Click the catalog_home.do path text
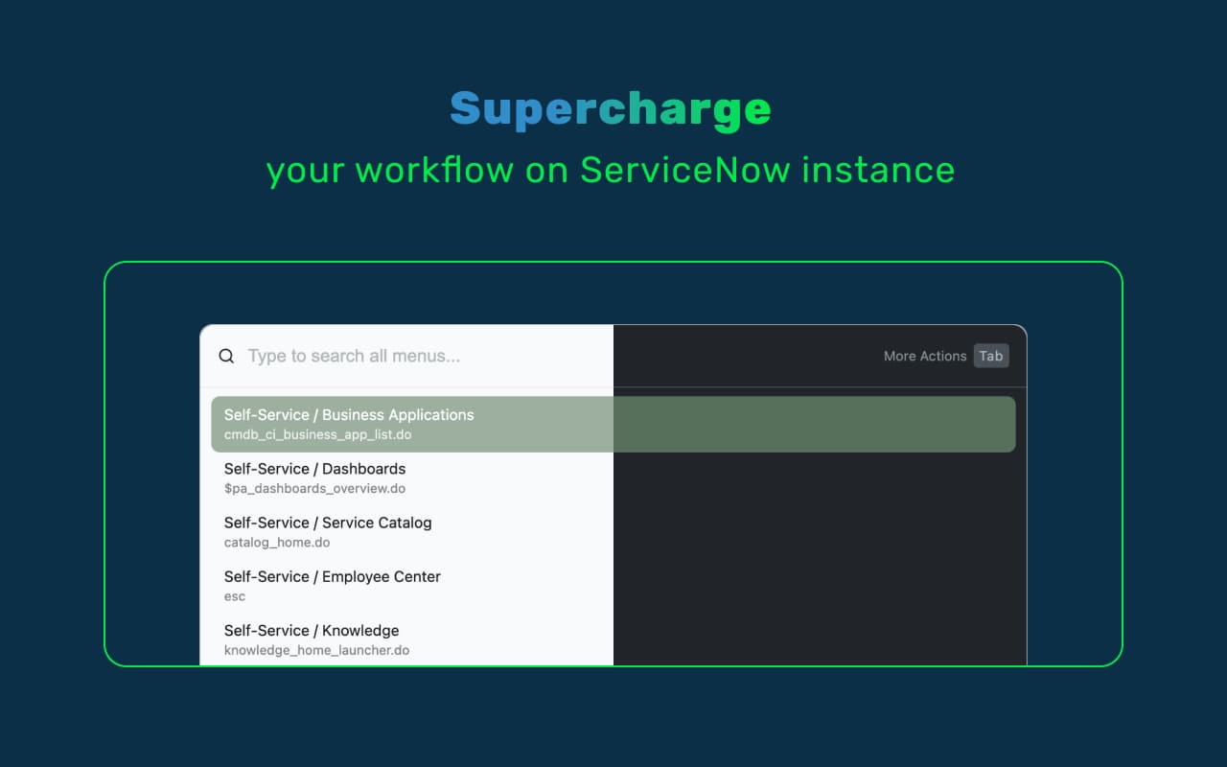The width and height of the screenshot is (1227, 767). (x=277, y=543)
